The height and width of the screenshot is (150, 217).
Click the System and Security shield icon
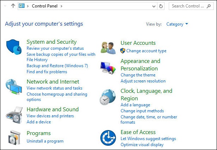[14, 47]
